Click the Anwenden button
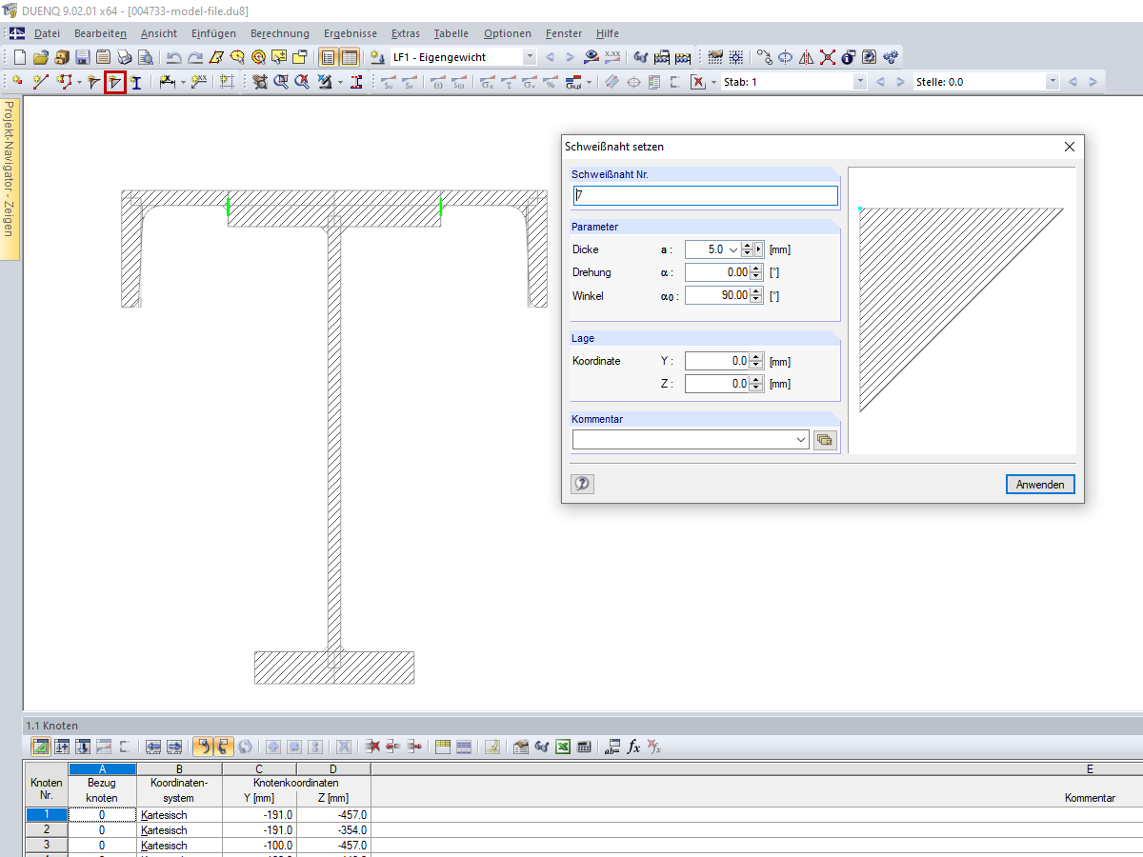Image resolution: width=1143 pixels, height=857 pixels. 1040,485
